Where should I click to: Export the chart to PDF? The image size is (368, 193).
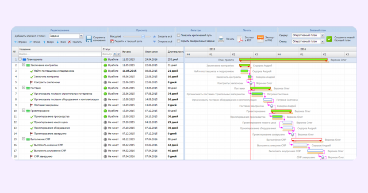pyautogui.click(x=240, y=39)
